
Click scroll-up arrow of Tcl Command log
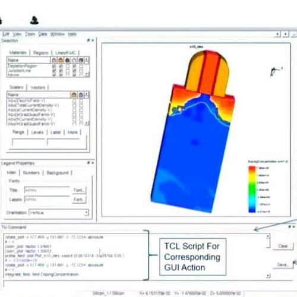[268, 236]
